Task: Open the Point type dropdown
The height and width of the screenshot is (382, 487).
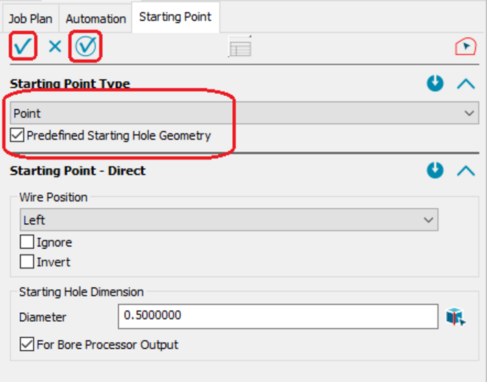Action: point(245,113)
